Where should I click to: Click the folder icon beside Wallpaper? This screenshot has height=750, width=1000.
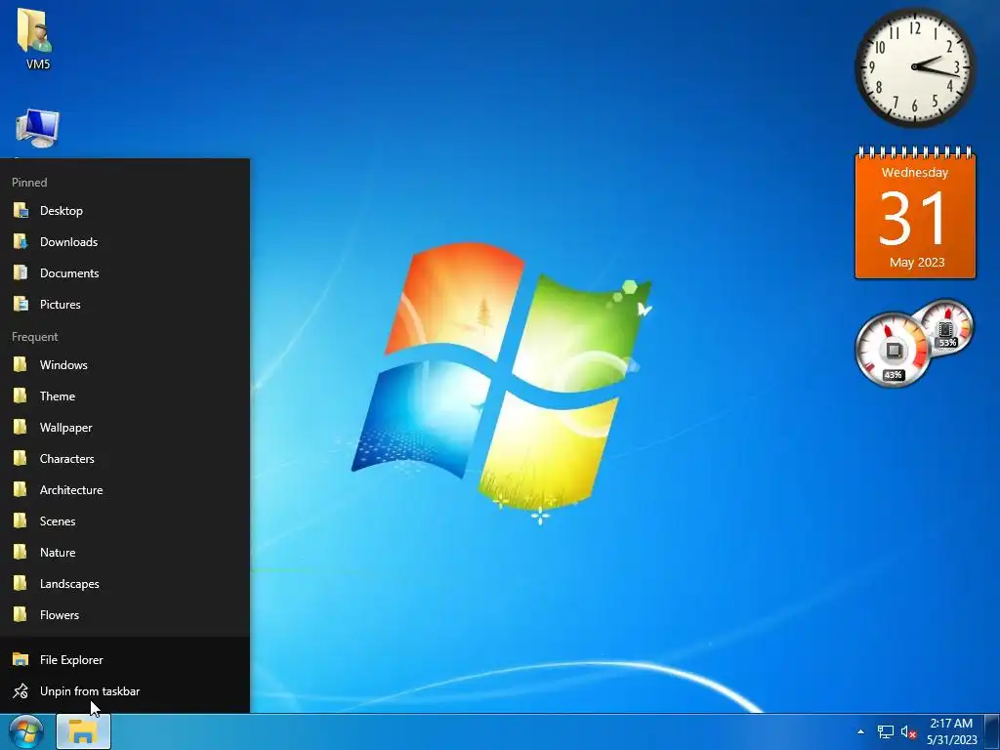point(21,428)
